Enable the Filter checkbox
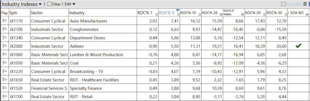Screen dimensions: 310x101 [x=49, y=4]
